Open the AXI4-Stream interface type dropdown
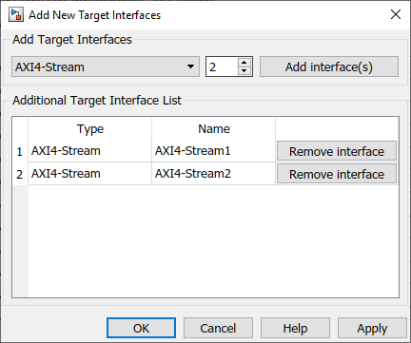Image resolution: width=411 pixels, height=343 pixels. coord(106,67)
